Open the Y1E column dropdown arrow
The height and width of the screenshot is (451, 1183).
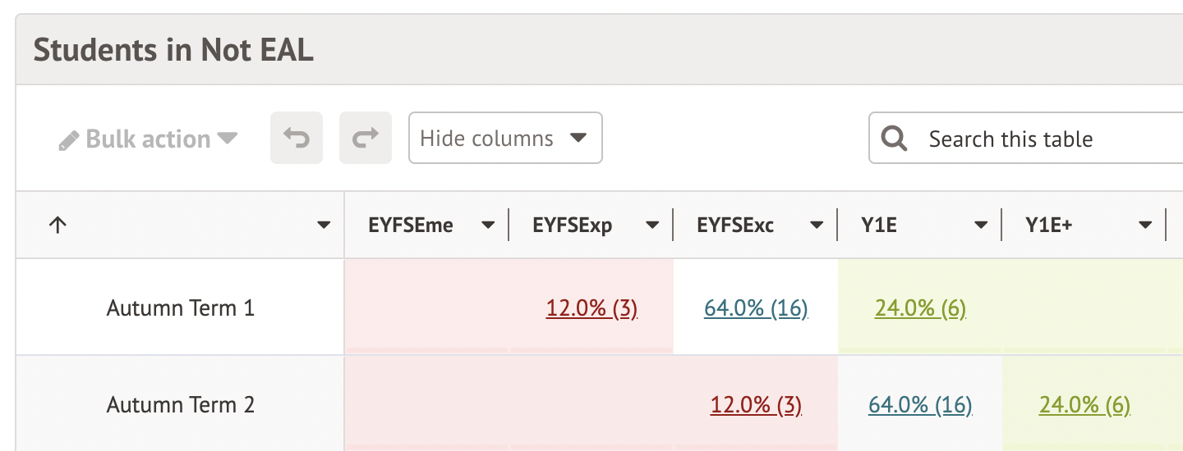coord(981,225)
